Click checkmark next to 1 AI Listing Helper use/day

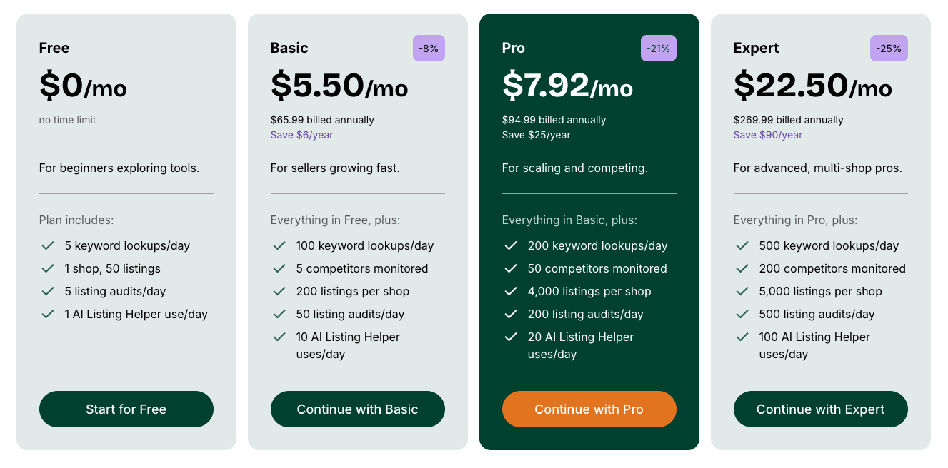[x=48, y=314]
